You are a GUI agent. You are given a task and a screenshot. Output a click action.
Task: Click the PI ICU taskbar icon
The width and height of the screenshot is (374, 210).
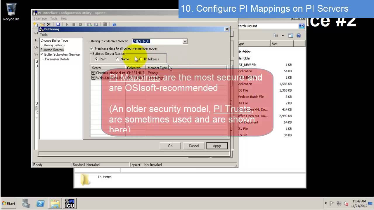tap(70, 203)
